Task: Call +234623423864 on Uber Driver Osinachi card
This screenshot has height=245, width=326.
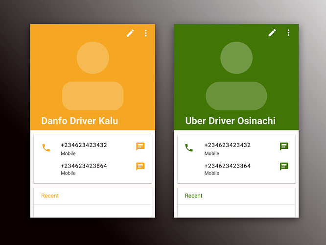Action: [228, 166]
